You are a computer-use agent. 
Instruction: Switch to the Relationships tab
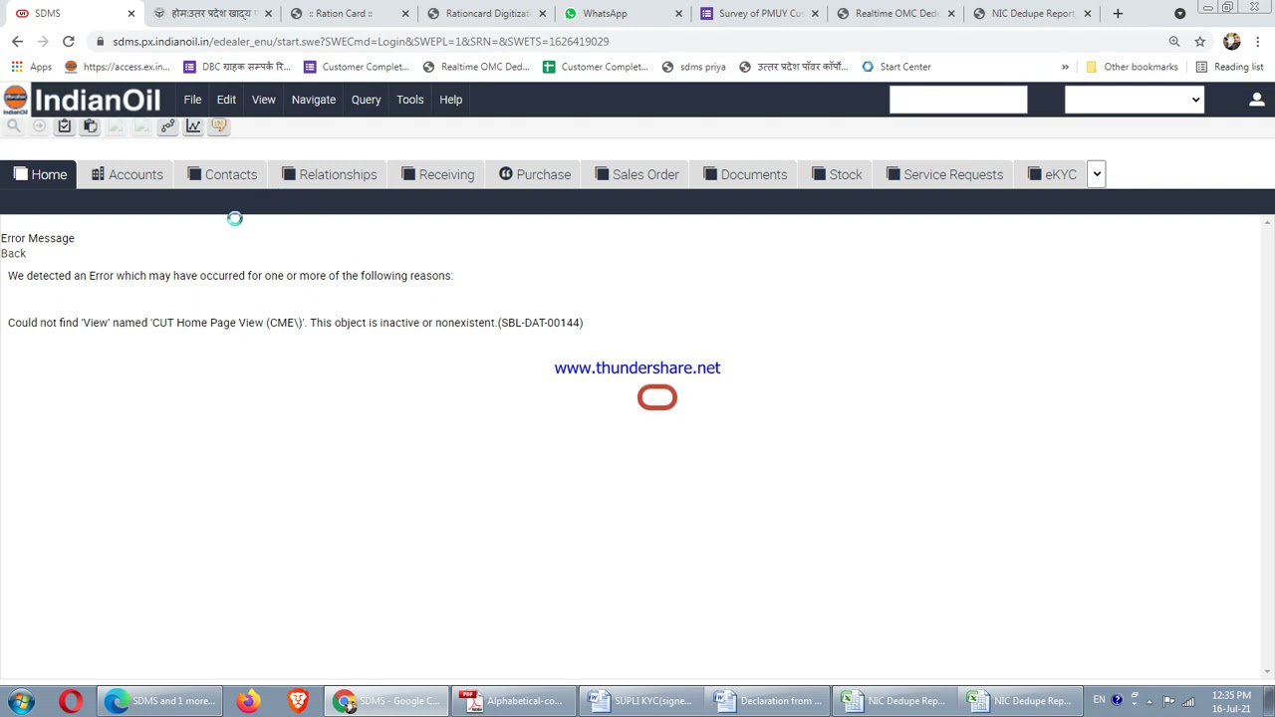pos(329,175)
